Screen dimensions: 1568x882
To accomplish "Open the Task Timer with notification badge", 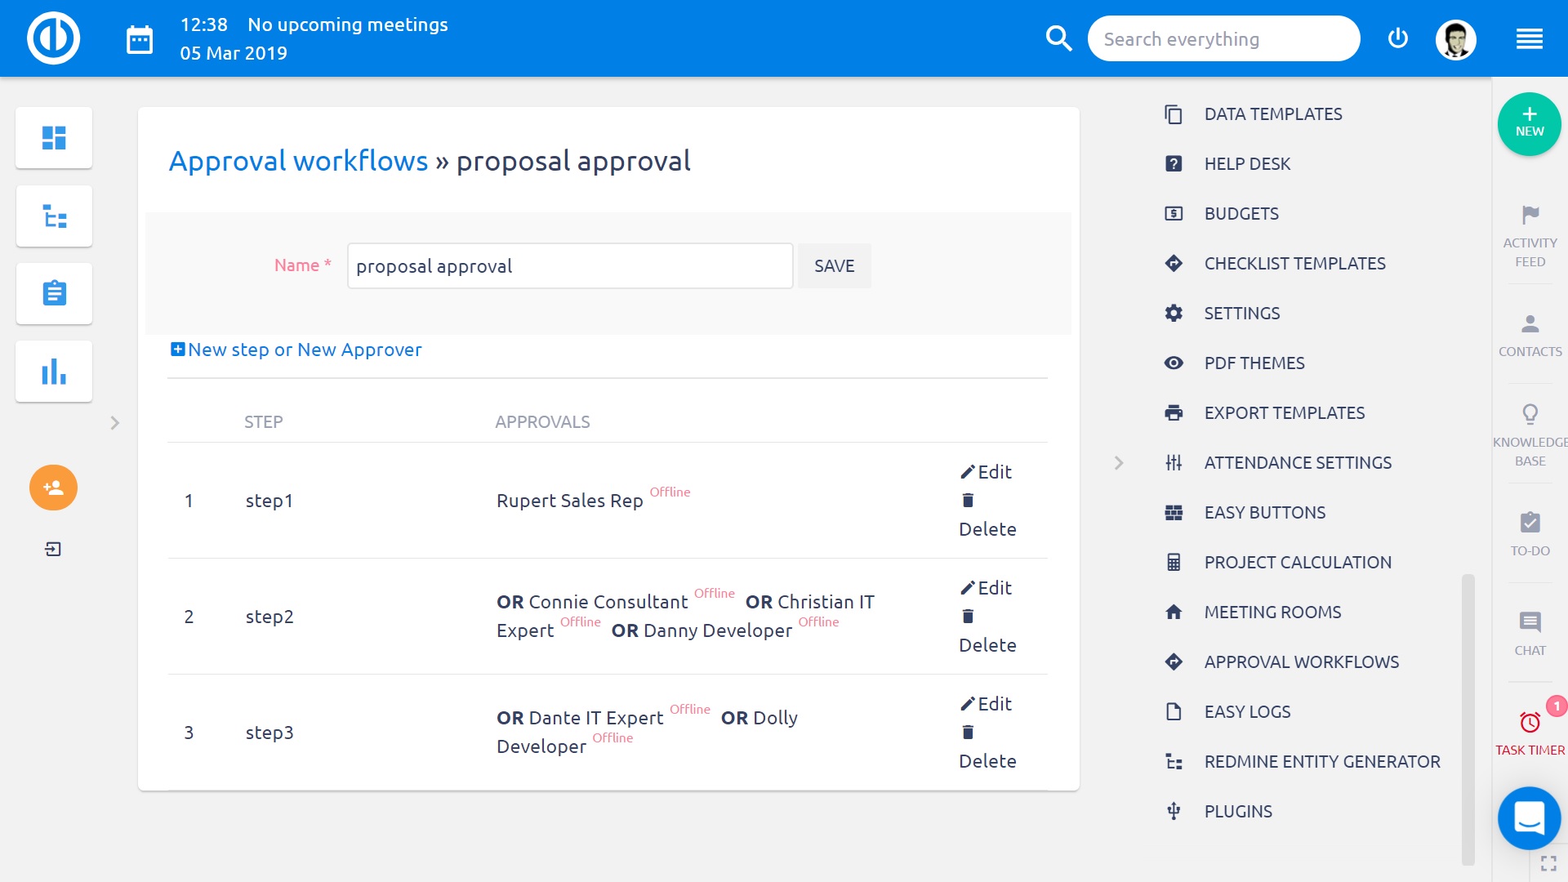I will [x=1530, y=722].
